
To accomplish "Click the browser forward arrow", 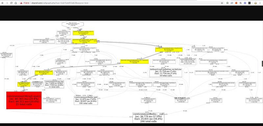I will click(x=7, y=3).
